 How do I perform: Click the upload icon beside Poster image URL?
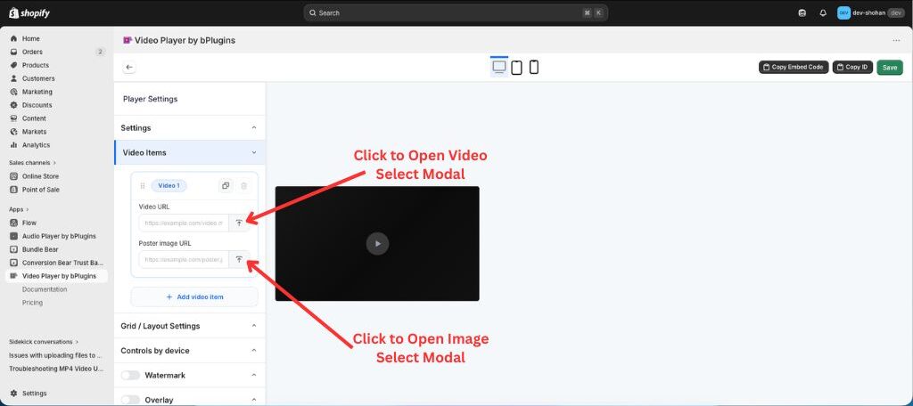click(239, 259)
